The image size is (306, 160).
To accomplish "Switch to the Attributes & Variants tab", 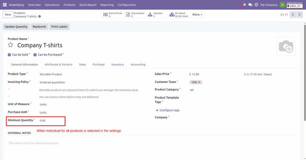I will click(x=59, y=64).
